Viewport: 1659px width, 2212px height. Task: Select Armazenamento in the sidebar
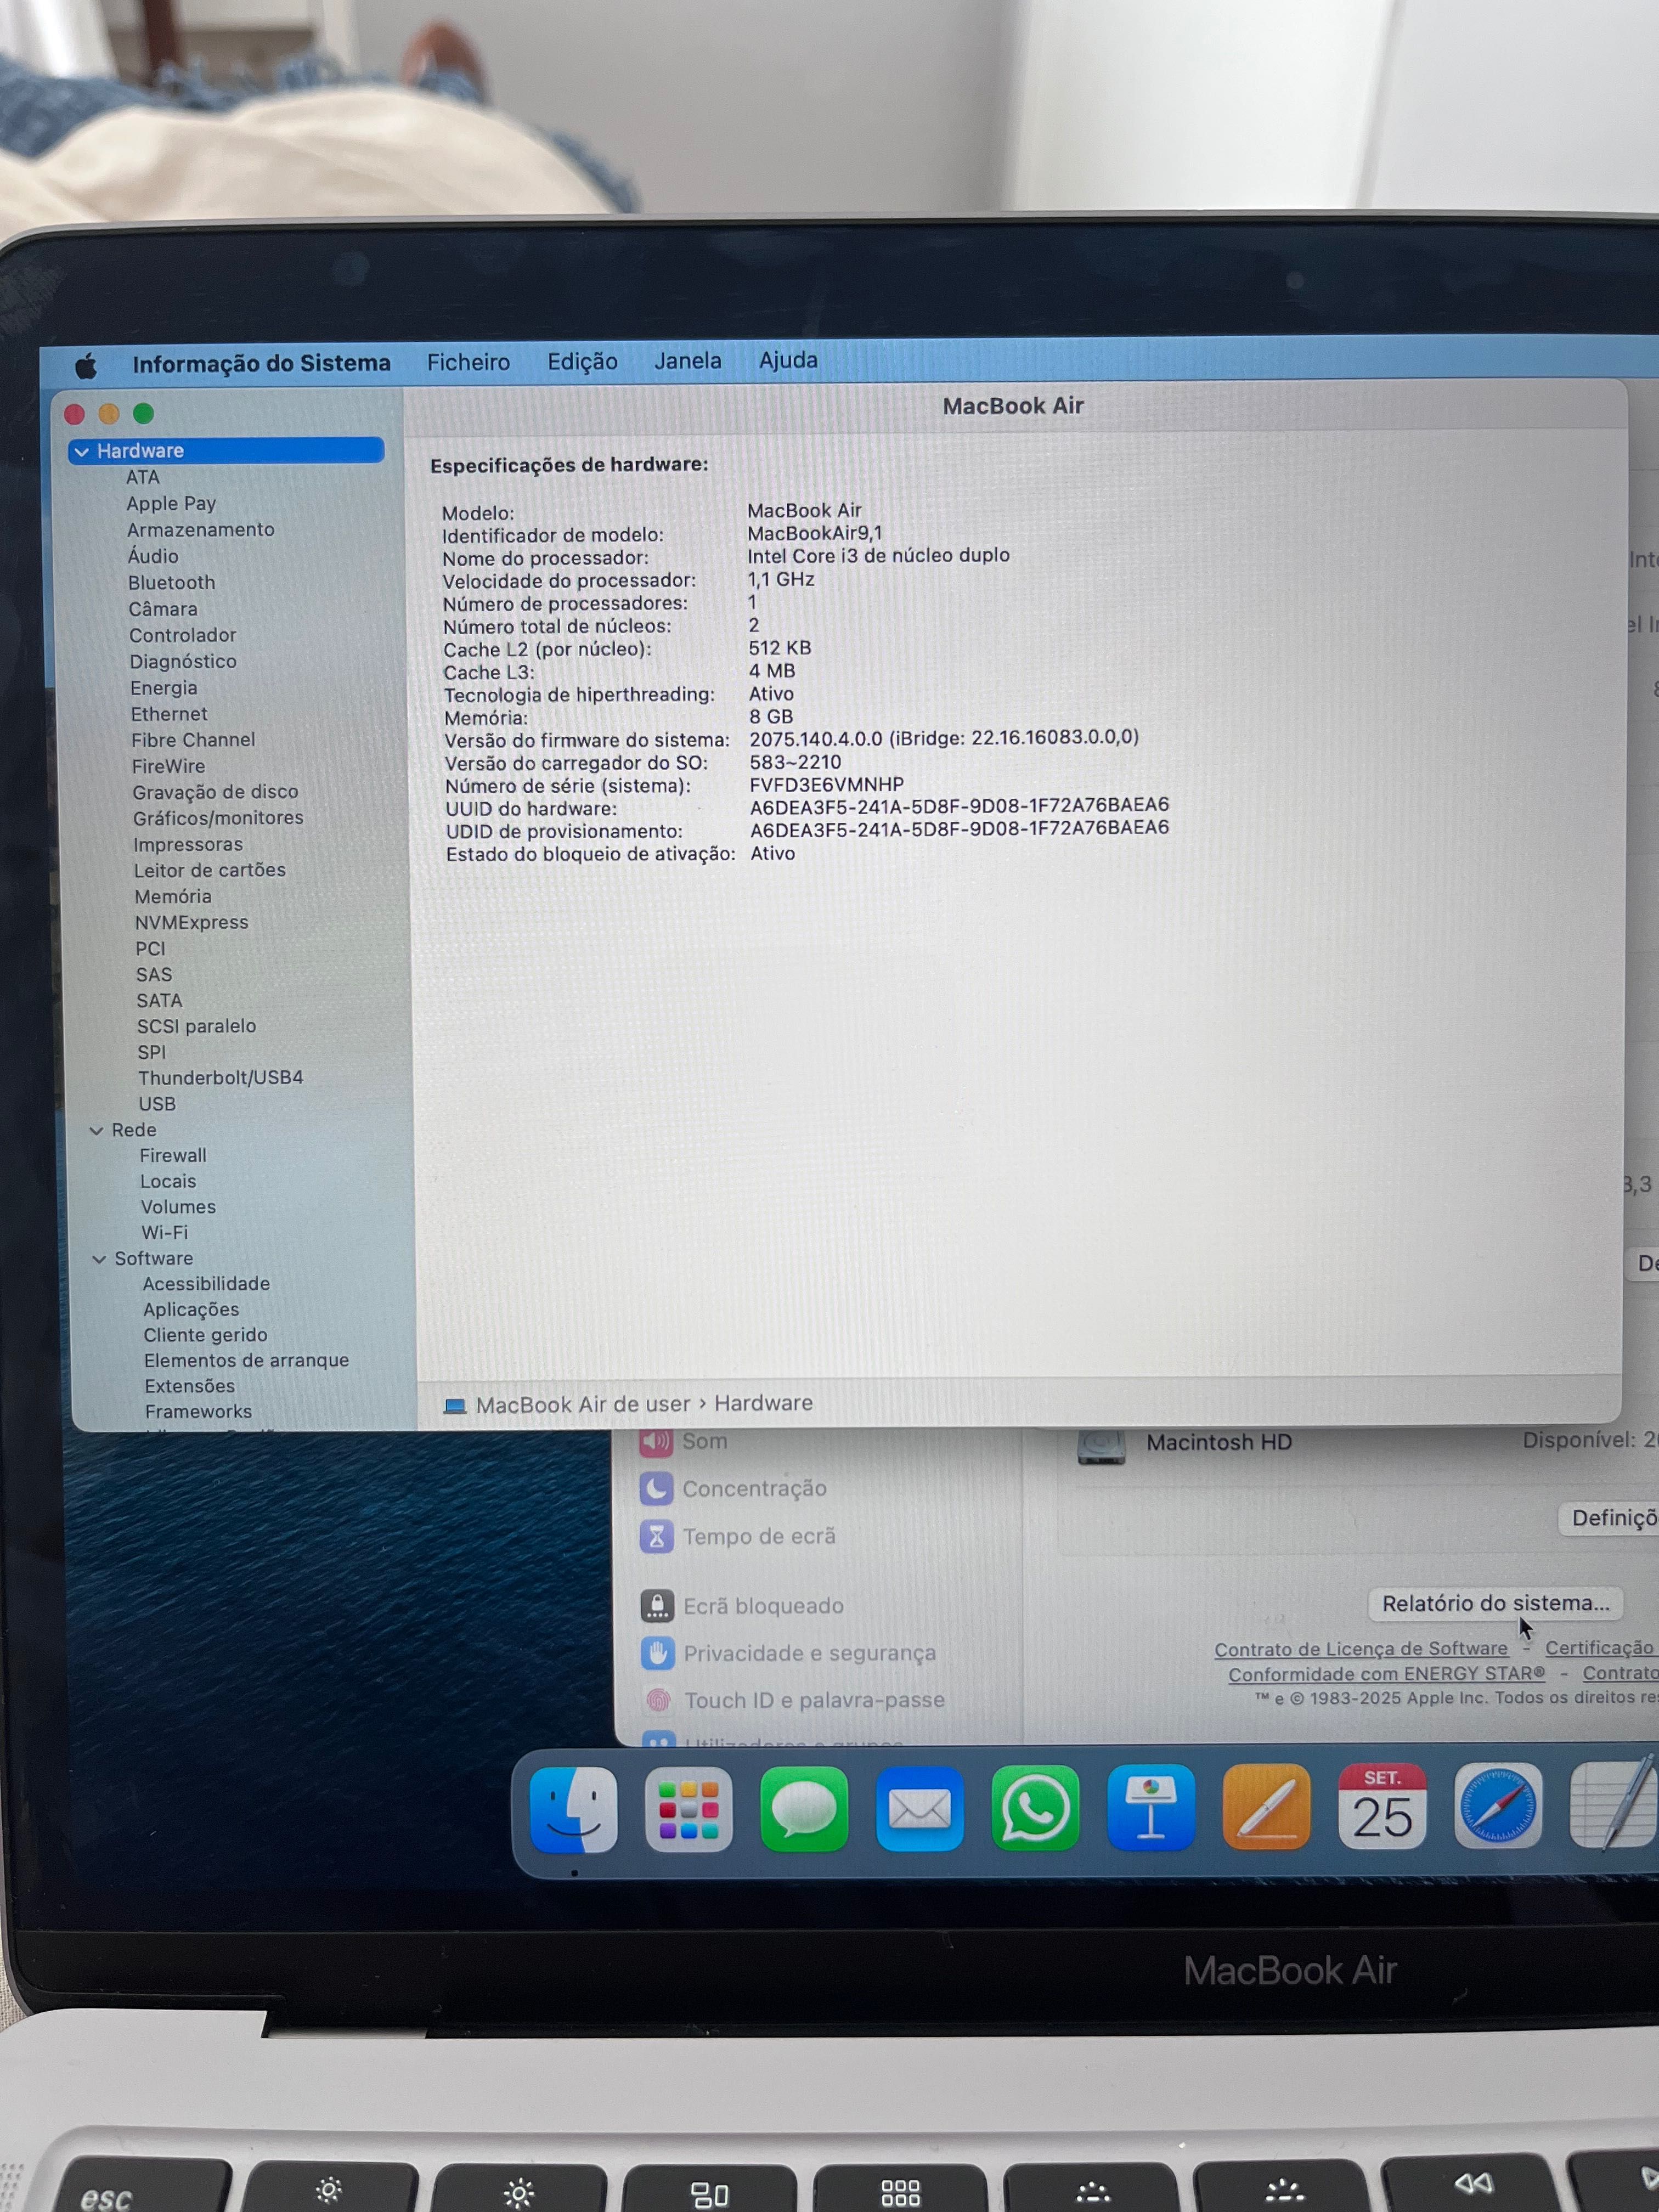tap(200, 530)
